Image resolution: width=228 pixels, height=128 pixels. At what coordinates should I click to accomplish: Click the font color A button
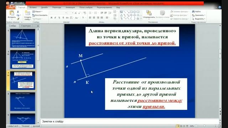pos(83,17)
